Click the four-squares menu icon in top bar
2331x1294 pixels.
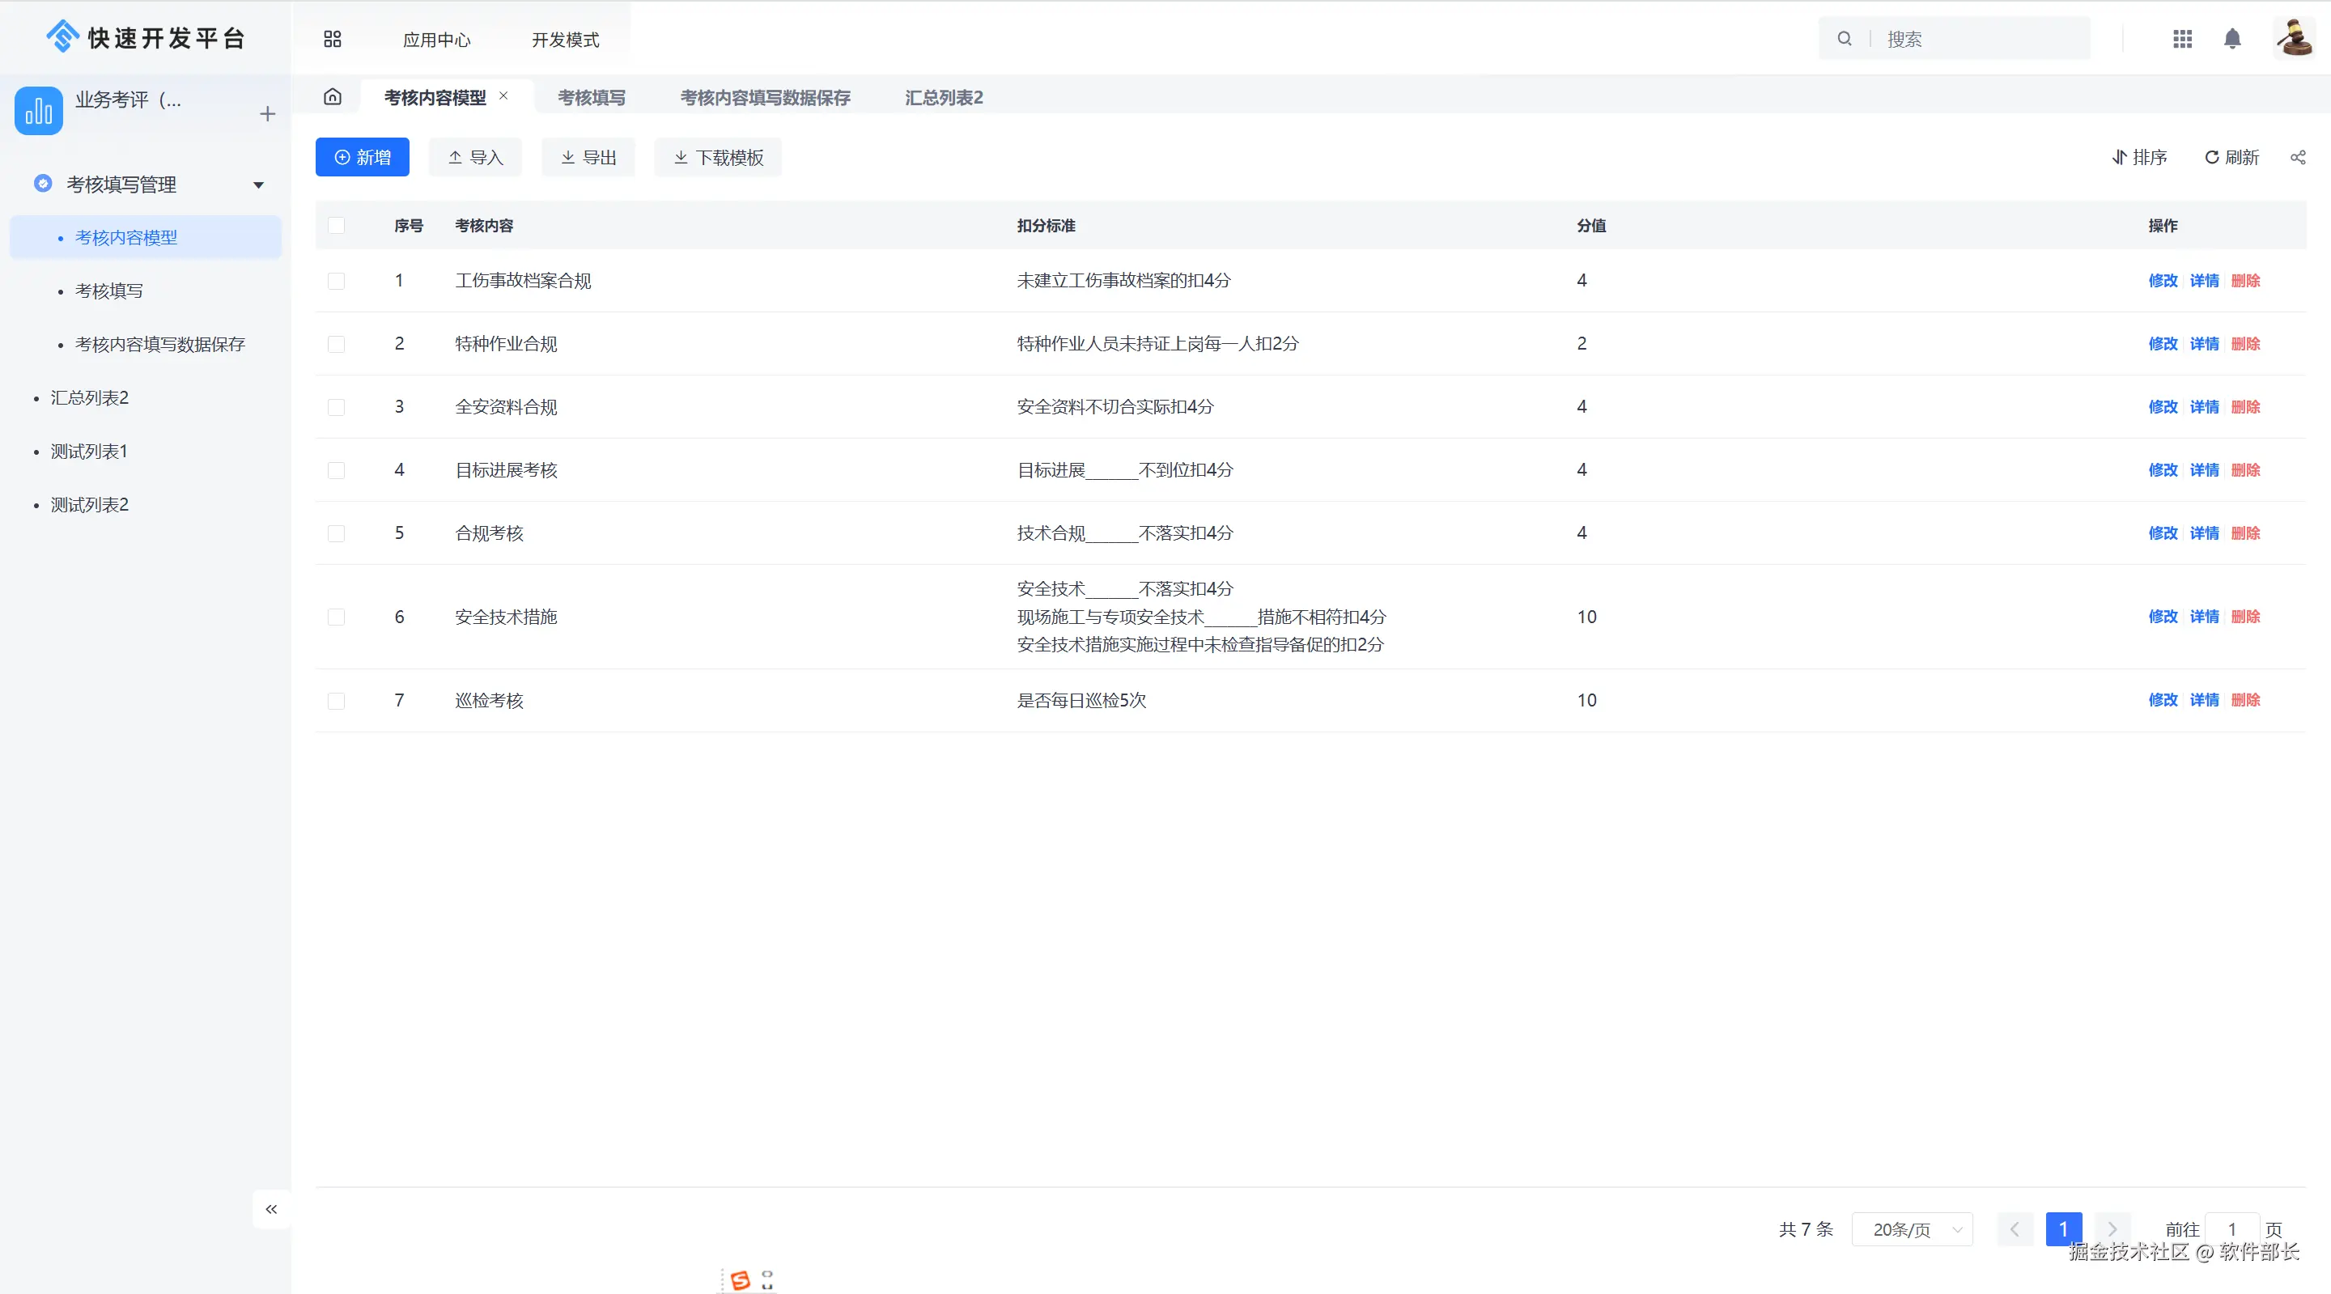[x=332, y=39]
